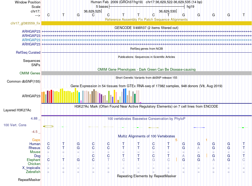Click ARHGAP23 label beside GTEx bar chart

31,96
